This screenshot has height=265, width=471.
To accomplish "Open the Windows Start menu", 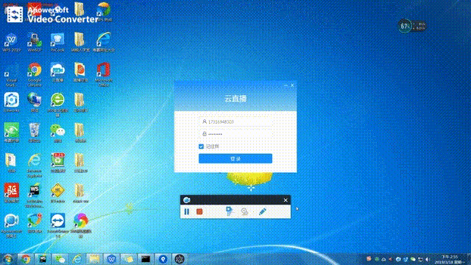I will pos(8,258).
